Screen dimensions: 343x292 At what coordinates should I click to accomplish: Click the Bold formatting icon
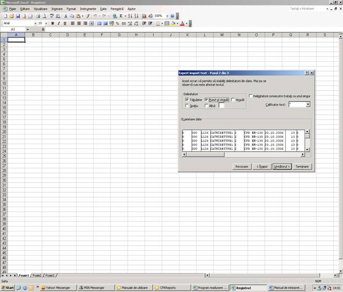coord(52,24)
